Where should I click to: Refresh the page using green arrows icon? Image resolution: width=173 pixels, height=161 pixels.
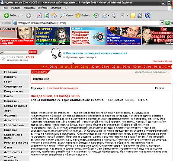(47, 16)
